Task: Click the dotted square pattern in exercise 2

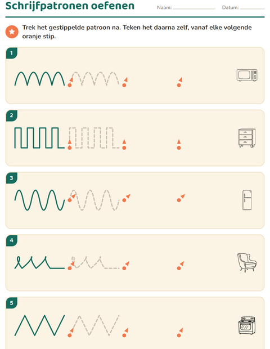Action: [x=94, y=138]
